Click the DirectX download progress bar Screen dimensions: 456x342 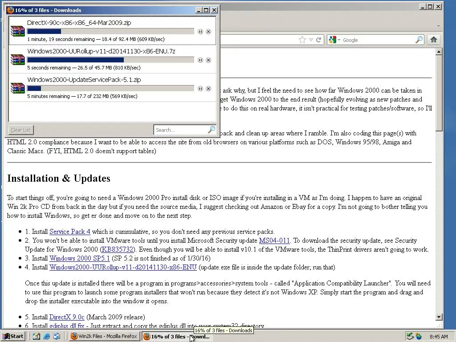[x=110, y=32]
